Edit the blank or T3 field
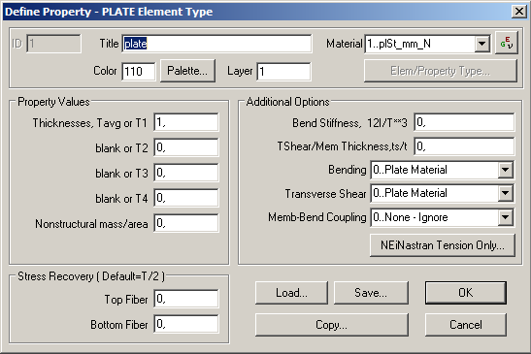 186,173
